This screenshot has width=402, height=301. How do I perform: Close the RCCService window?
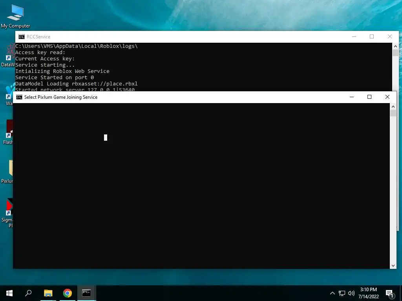pyautogui.click(x=390, y=37)
